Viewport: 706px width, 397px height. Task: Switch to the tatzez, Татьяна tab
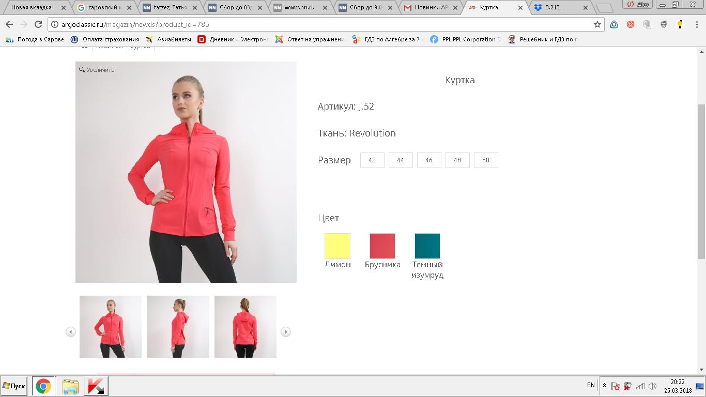[x=171, y=7]
